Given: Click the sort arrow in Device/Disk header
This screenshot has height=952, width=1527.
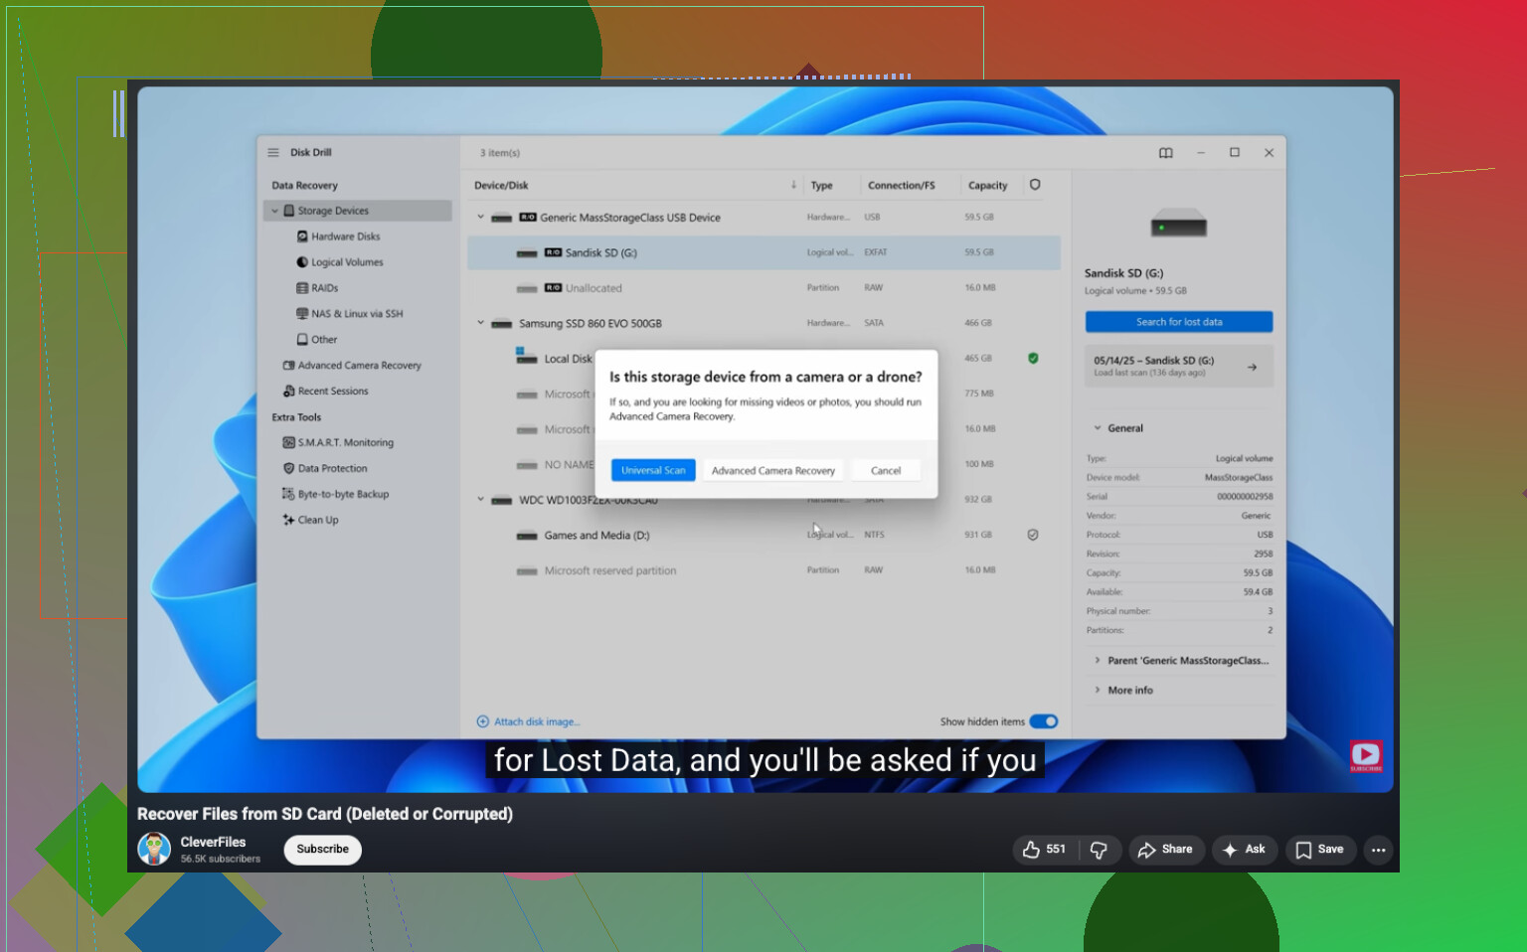Looking at the screenshot, I should coord(793,185).
